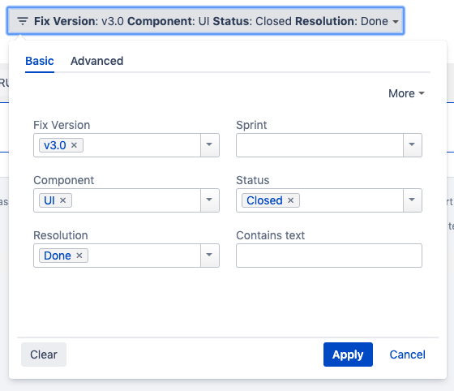Select the Basic tab
This screenshot has width=454, height=391.
pyautogui.click(x=40, y=61)
